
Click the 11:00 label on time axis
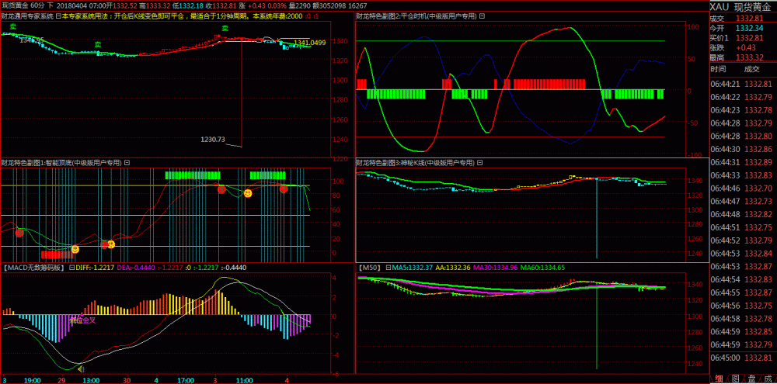[244, 380]
